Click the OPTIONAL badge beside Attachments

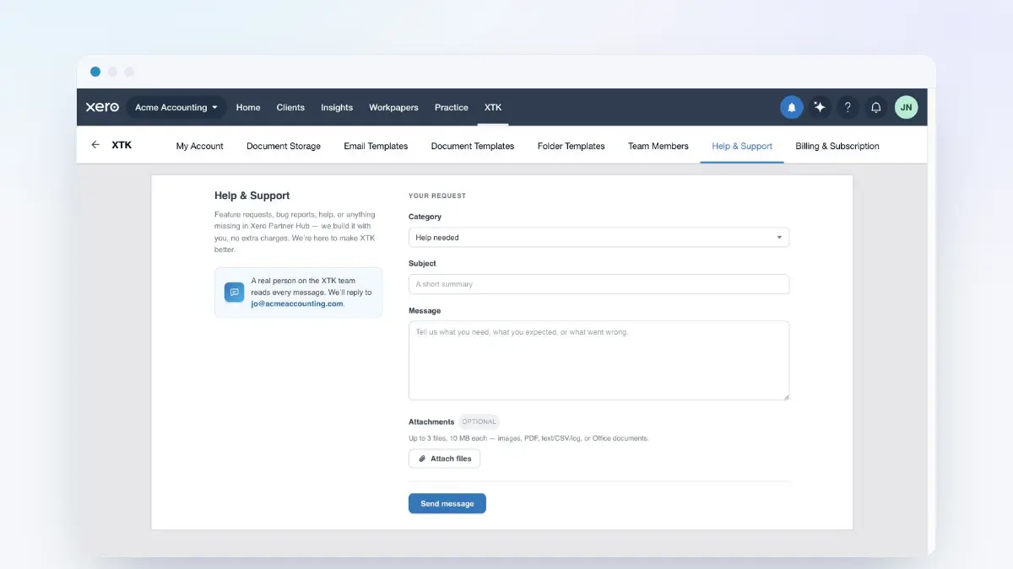click(x=479, y=421)
